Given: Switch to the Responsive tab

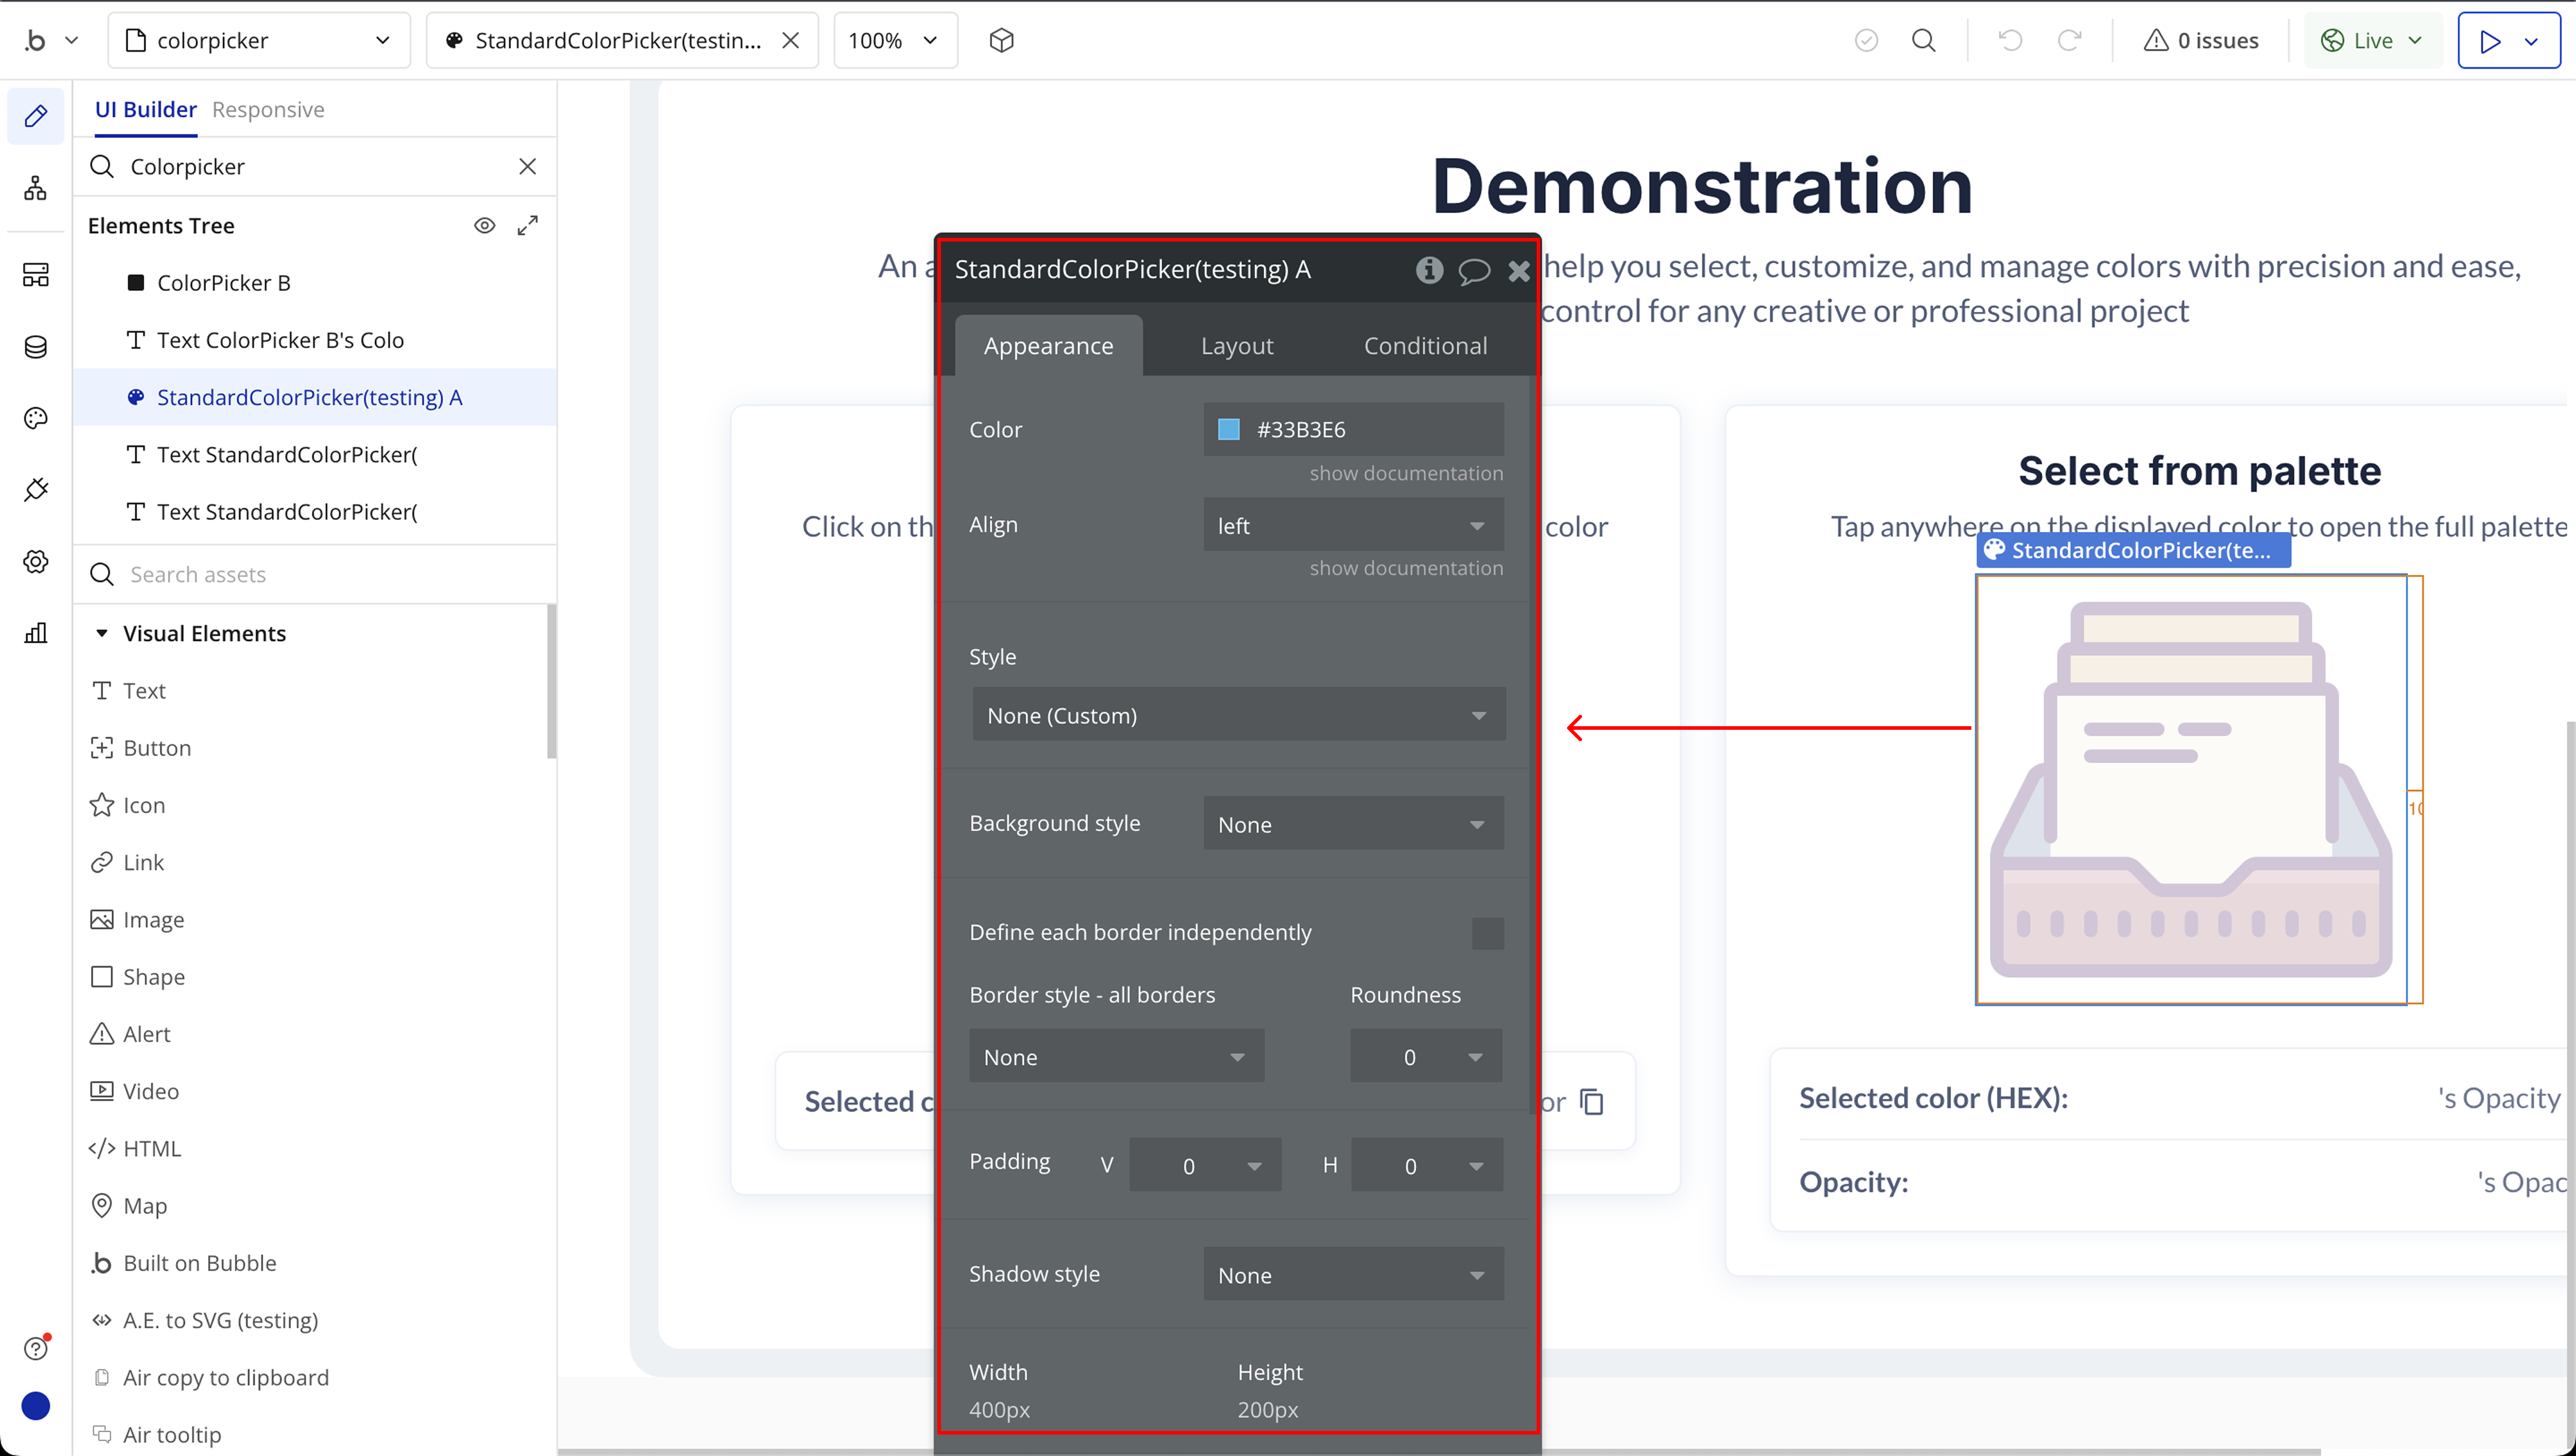Looking at the screenshot, I should (x=268, y=110).
